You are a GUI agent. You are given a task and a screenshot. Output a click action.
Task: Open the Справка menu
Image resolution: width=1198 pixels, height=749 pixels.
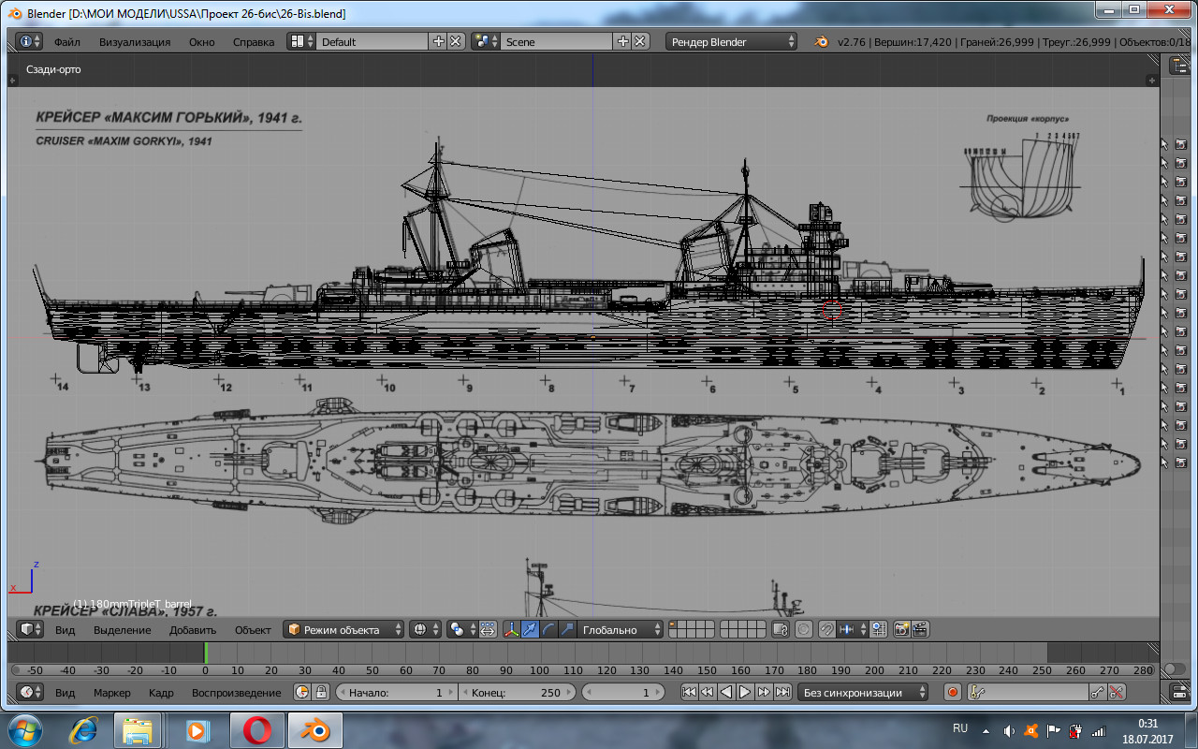pyautogui.click(x=254, y=42)
